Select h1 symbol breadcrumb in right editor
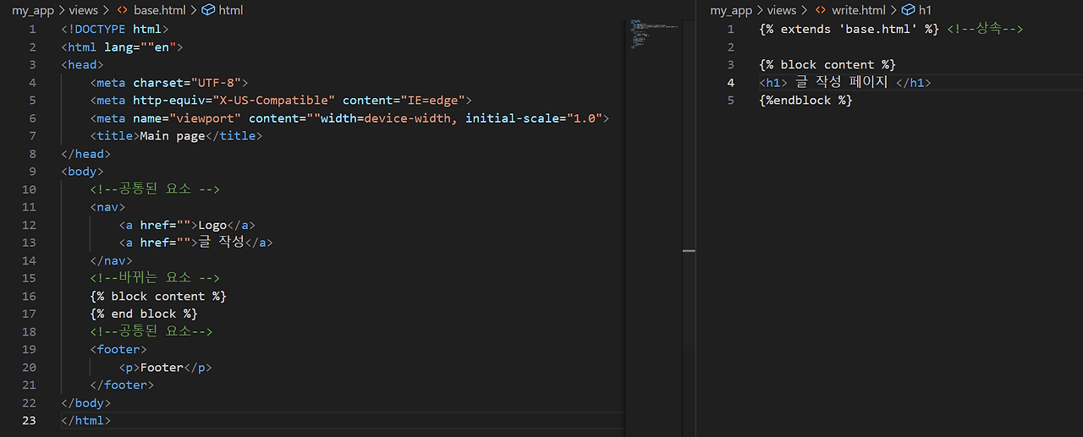Screen dimensions: 1083x437 click(x=925, y=10)
